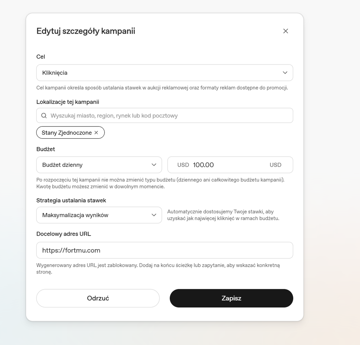The width and height of the screenshot is (360, 345).
Task: Open the Budżet dzienny budget type dropdown
Action: click(x=99, y=165)
